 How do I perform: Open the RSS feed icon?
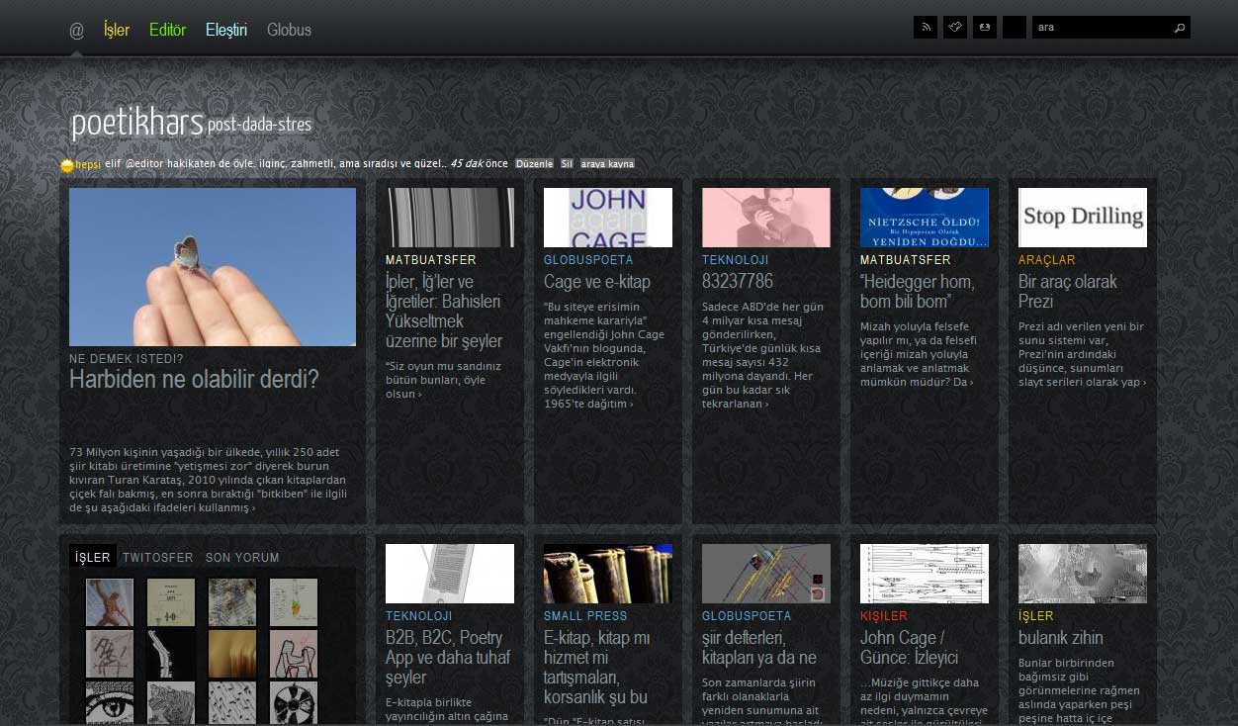(x=926, y=28)
